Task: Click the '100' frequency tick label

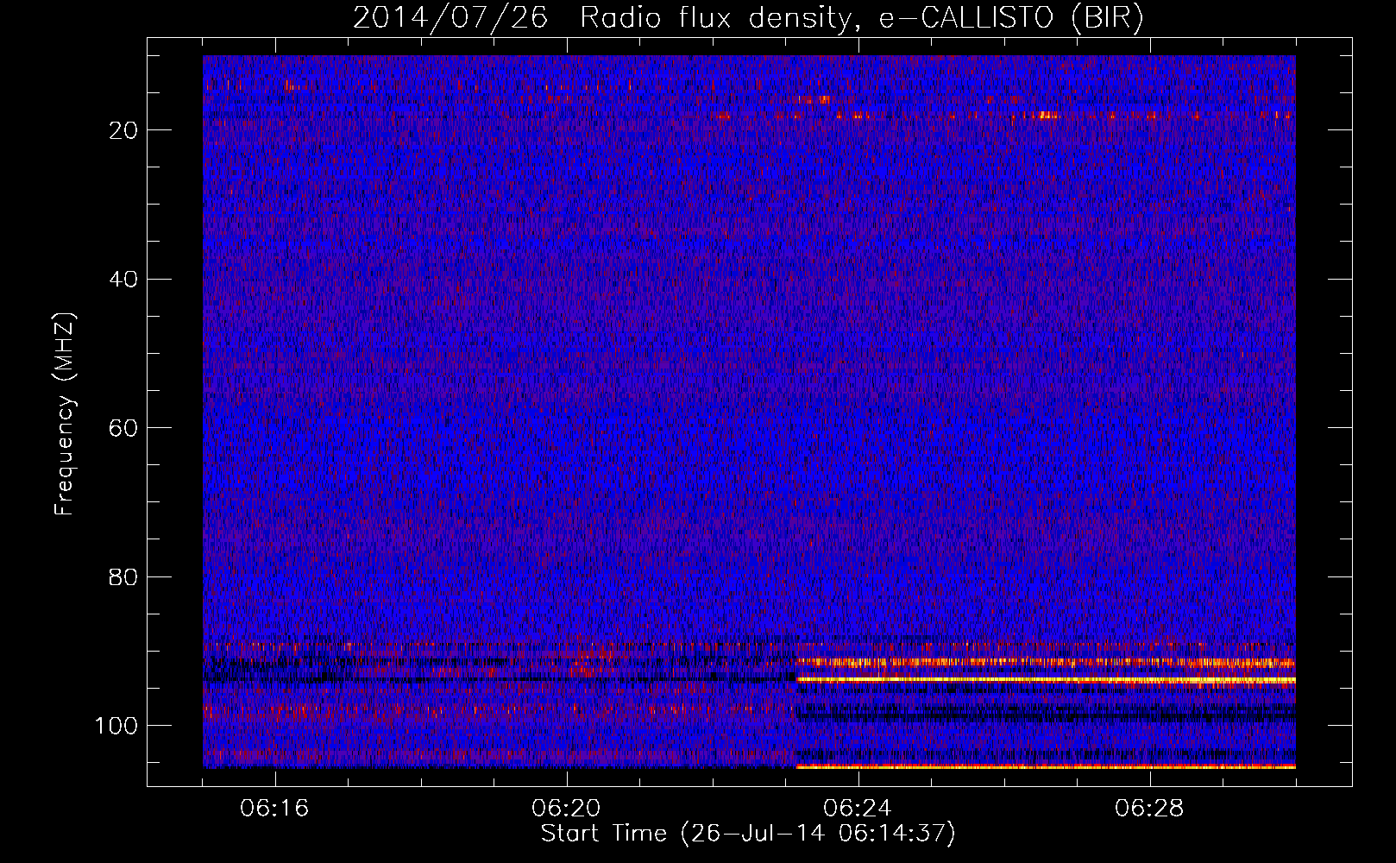Action: (x=116, y=726)
